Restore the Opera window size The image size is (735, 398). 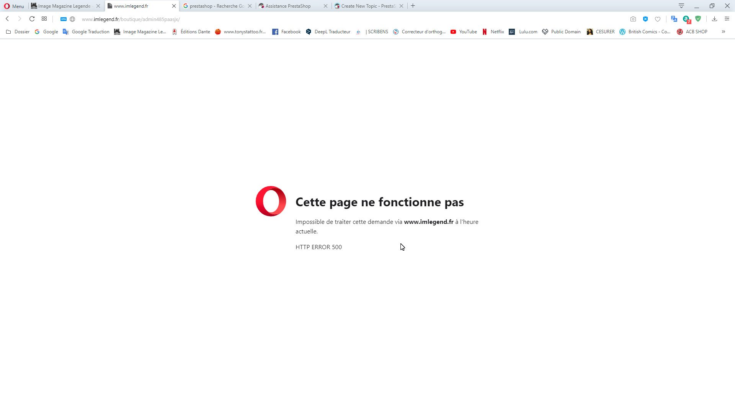tap(712, 6)
